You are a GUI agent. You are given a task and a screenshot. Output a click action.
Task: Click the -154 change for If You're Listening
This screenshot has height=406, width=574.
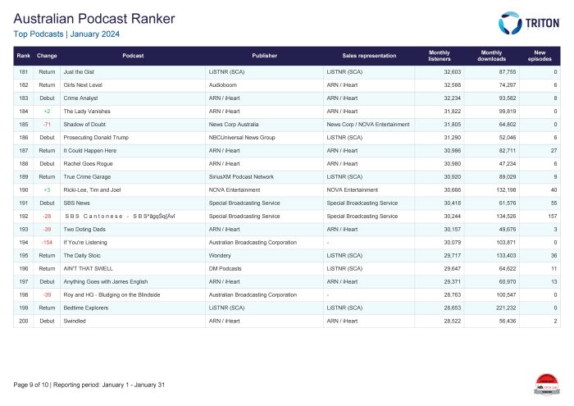tap(47, 242)
